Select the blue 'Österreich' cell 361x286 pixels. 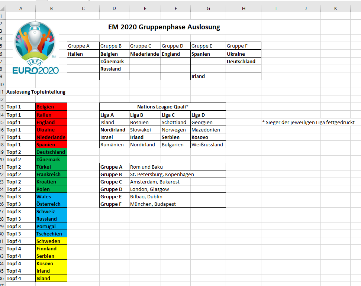click(51, 204)
